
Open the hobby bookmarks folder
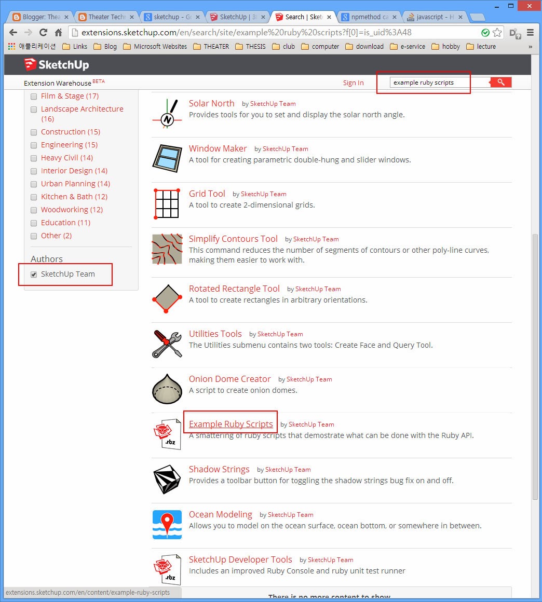coord(445,47)
